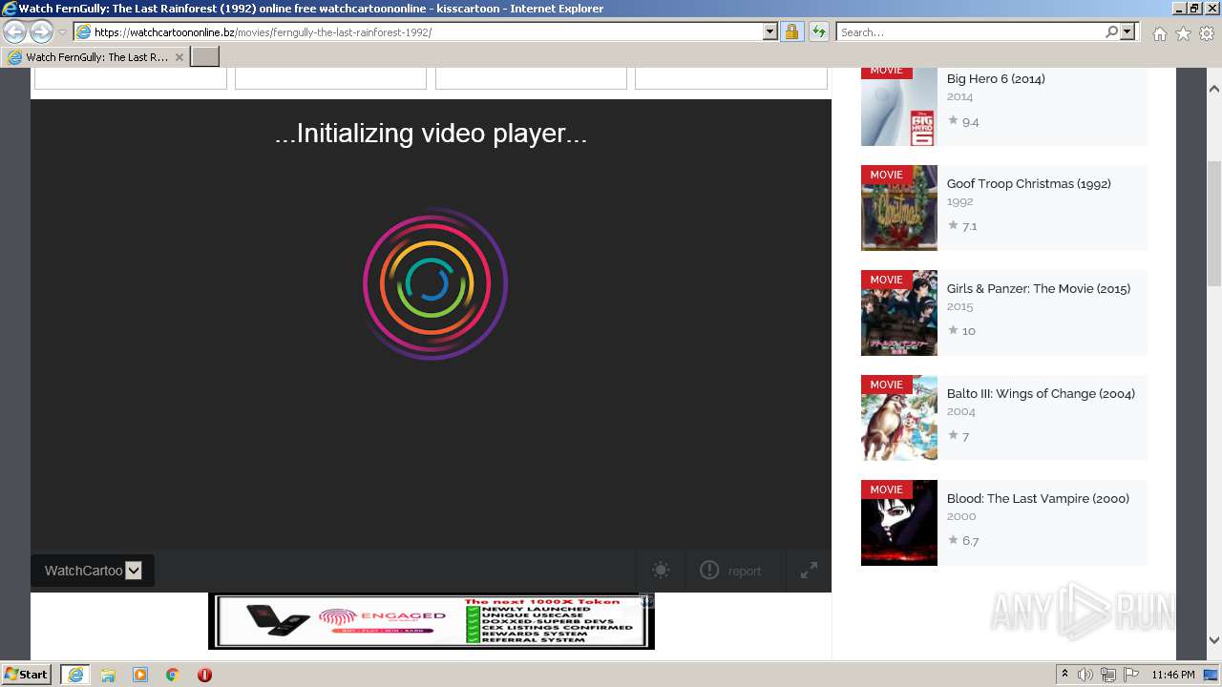
Task: Click the 7.1 star rating for Goof Troop
Action: tap(962, 226)
